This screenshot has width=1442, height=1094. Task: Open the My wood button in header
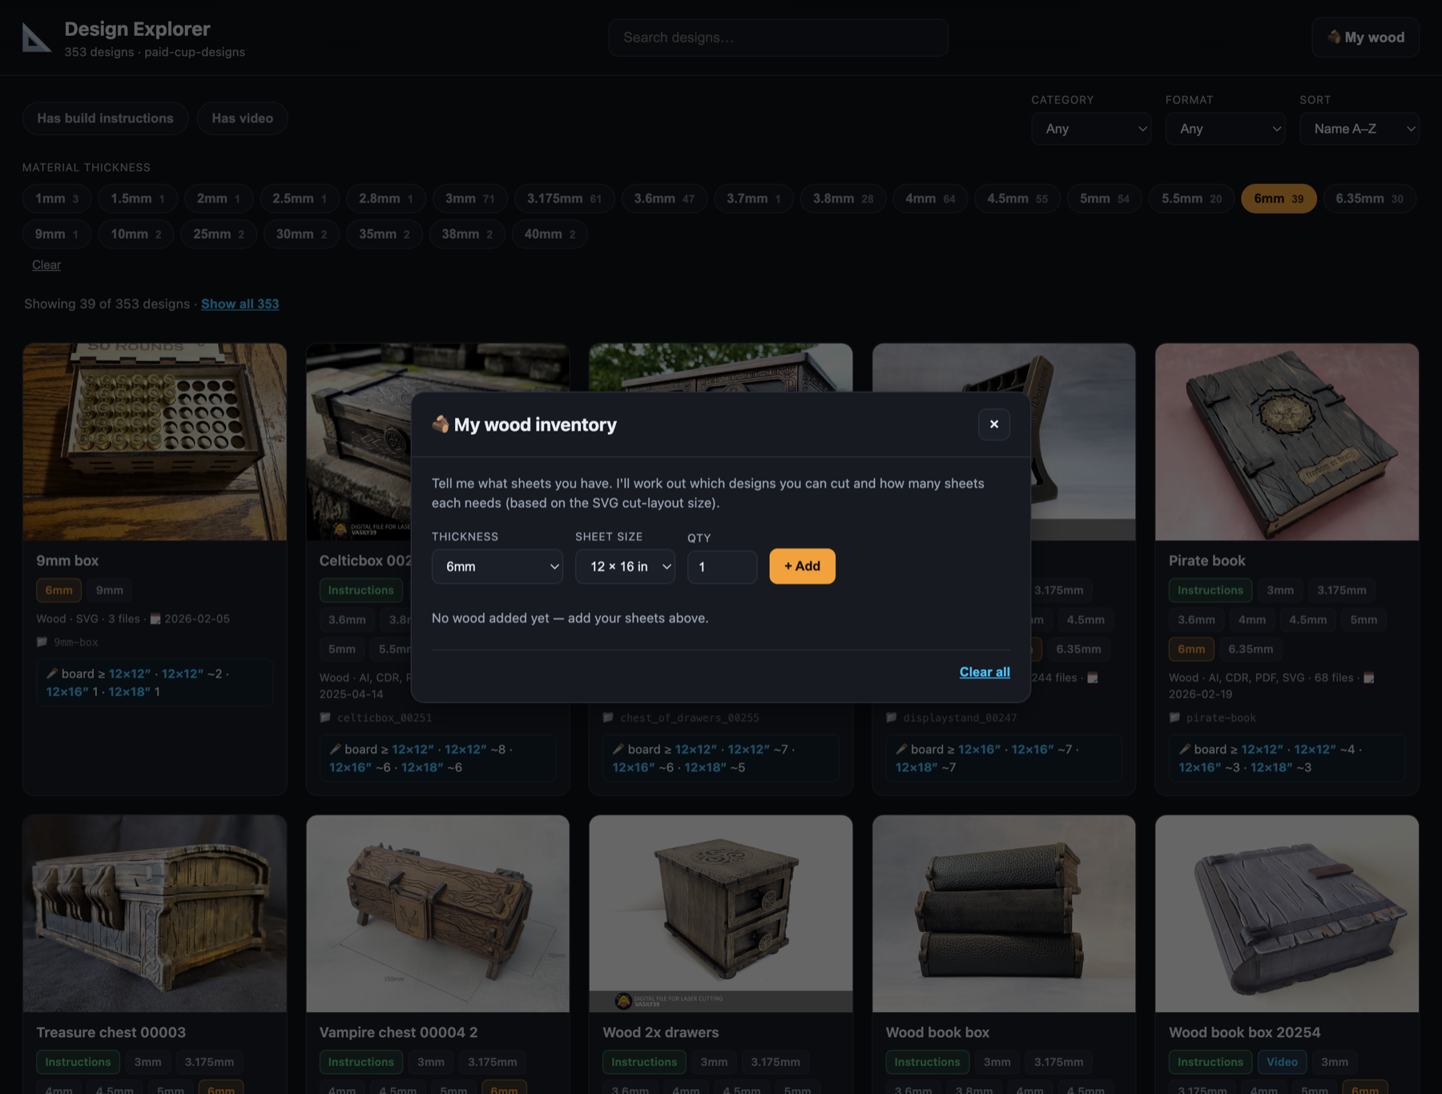(x=1365, y=38)
